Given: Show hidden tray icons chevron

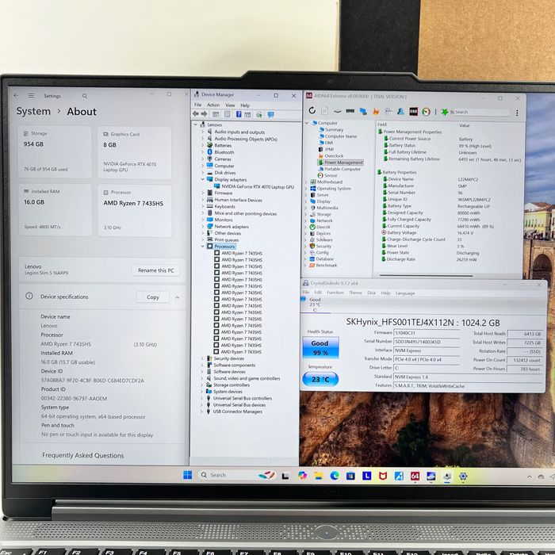Looking at the screenshot, I should pos(529,477).
